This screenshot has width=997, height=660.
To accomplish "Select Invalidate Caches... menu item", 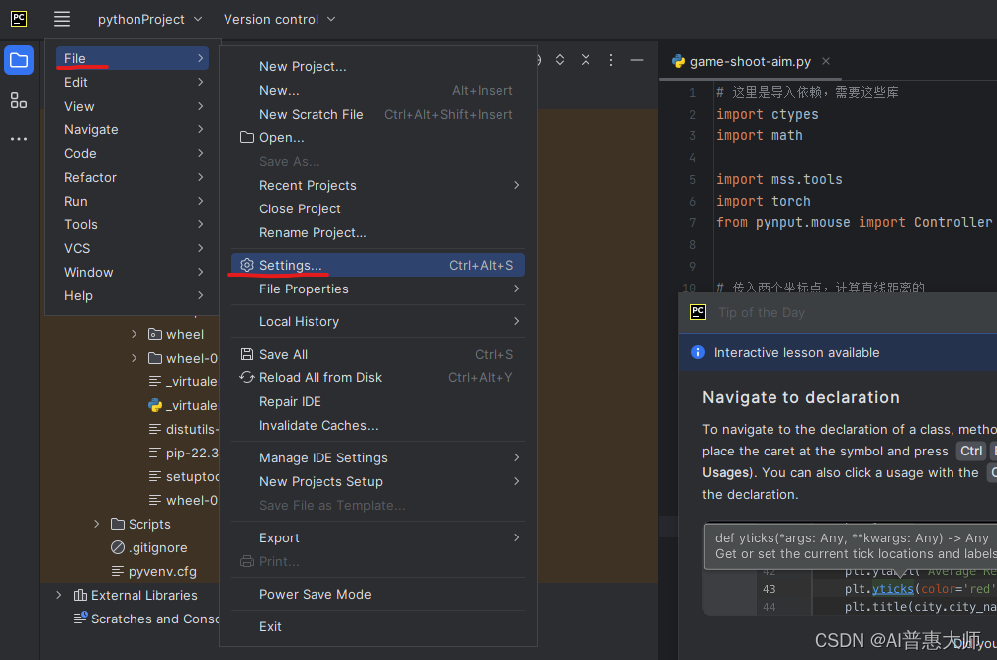I will point(378,426).
